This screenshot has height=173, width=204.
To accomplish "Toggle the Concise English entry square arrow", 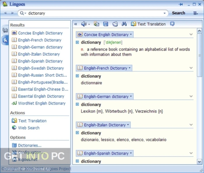I will click(x=77, y=42).
